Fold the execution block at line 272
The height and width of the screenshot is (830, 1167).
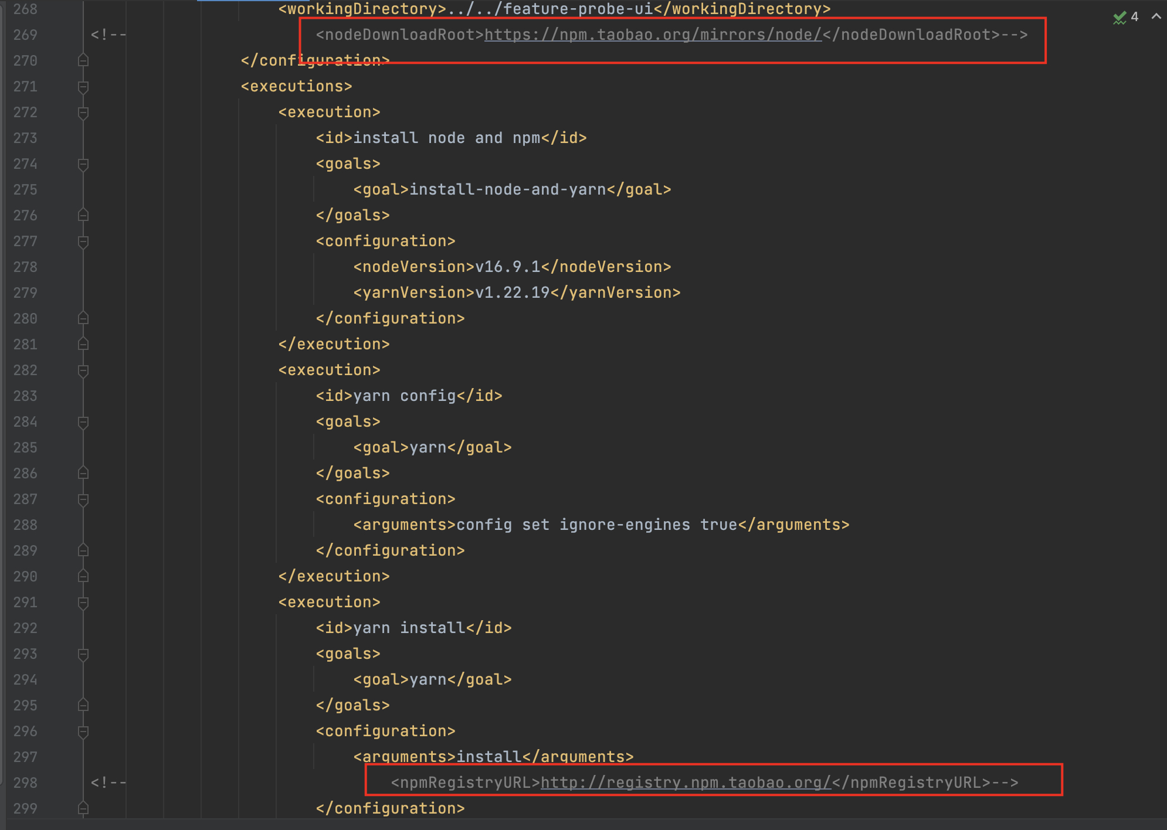pyautogui.click(x=83, y=113)
